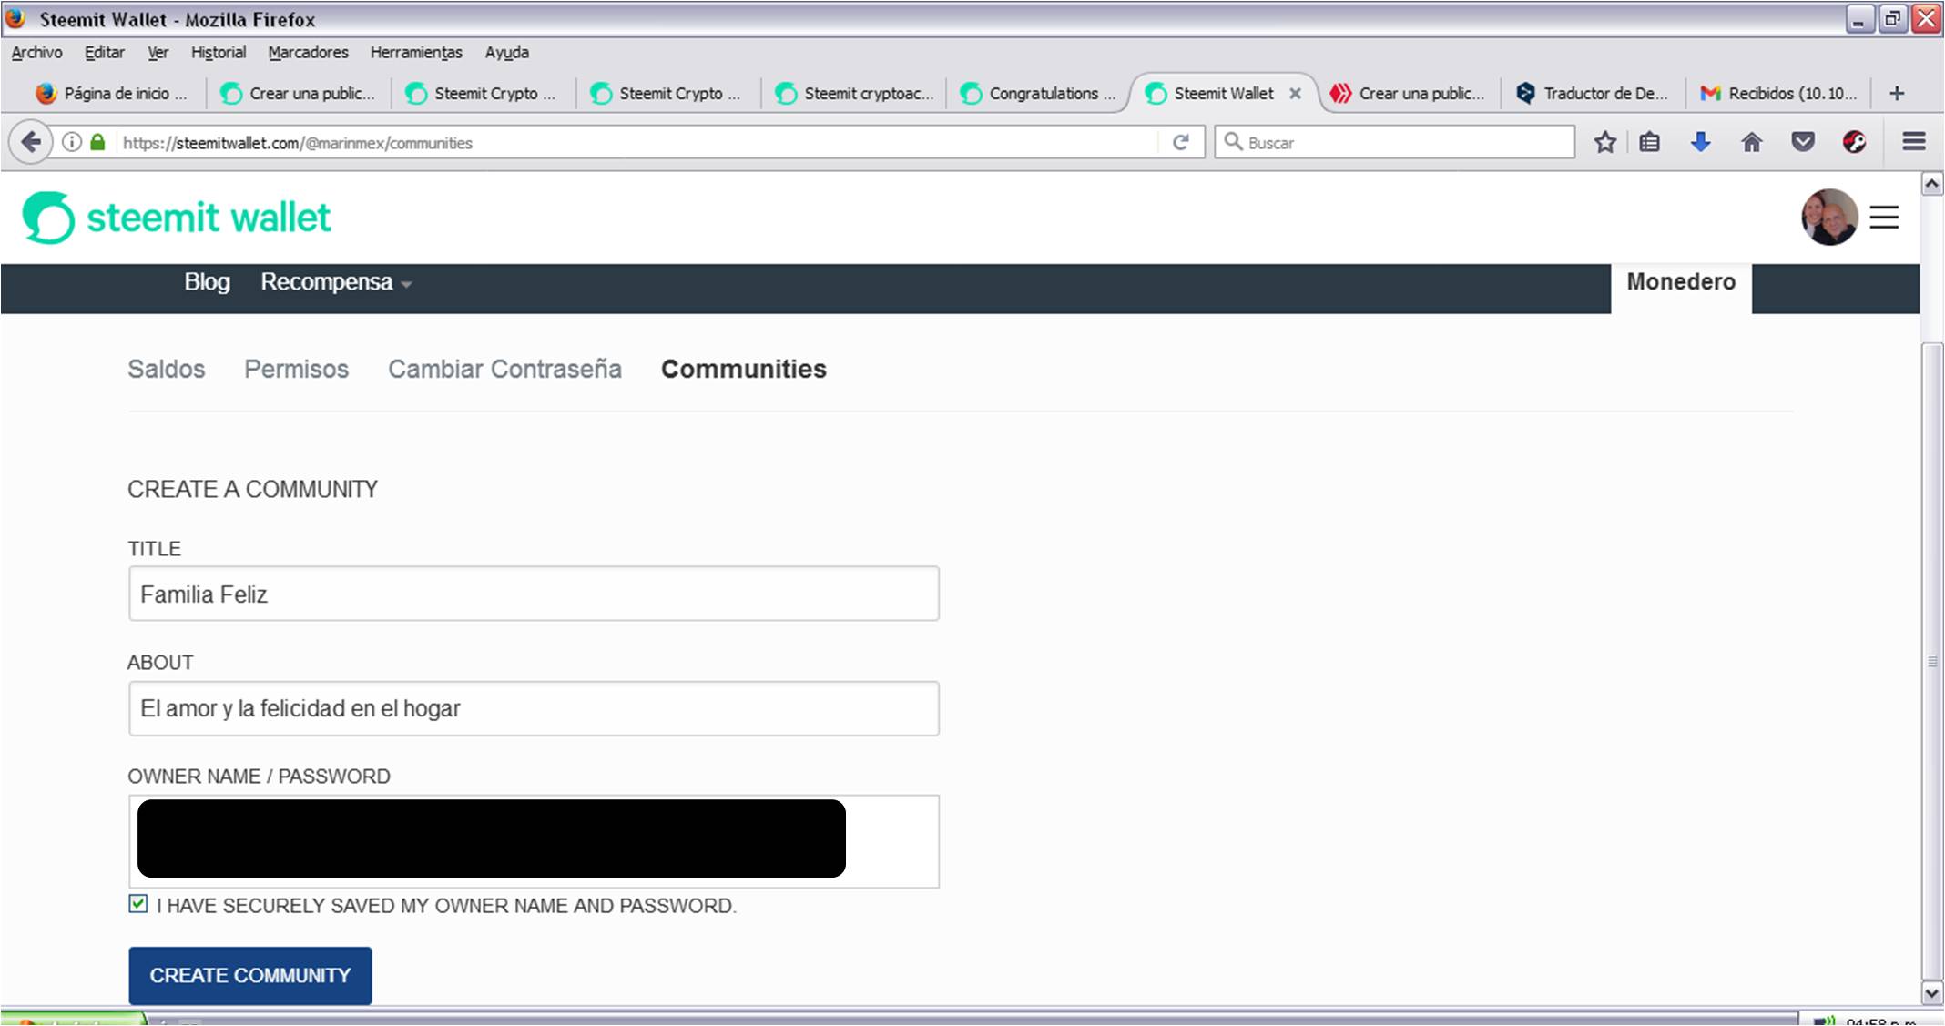Image resolution: width=1945 pixels, height=1026 pixels.
Task: Click the search magnifier icon in the Buscar box
Action: click(x=1232, y=141)
